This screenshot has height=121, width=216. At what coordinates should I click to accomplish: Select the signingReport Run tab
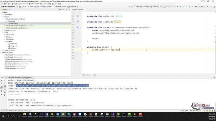[x=19, y=78]
